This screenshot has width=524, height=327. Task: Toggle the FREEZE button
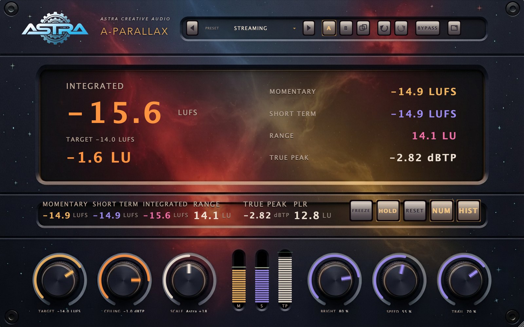click(x=361, y=211)
